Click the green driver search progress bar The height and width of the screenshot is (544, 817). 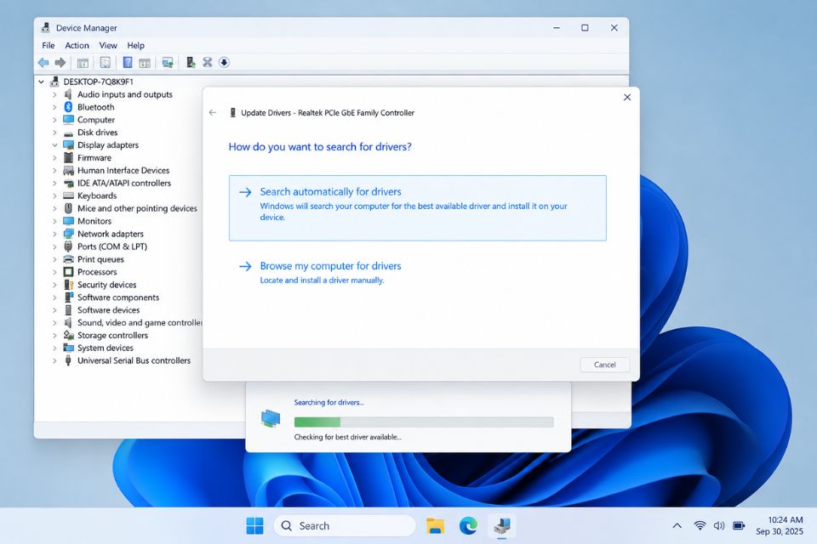pyautogui.click(x=424, y=422)
